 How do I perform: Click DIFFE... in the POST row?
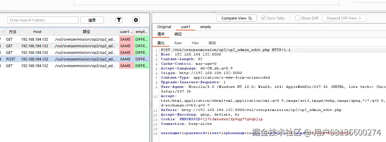click(142, 59)
